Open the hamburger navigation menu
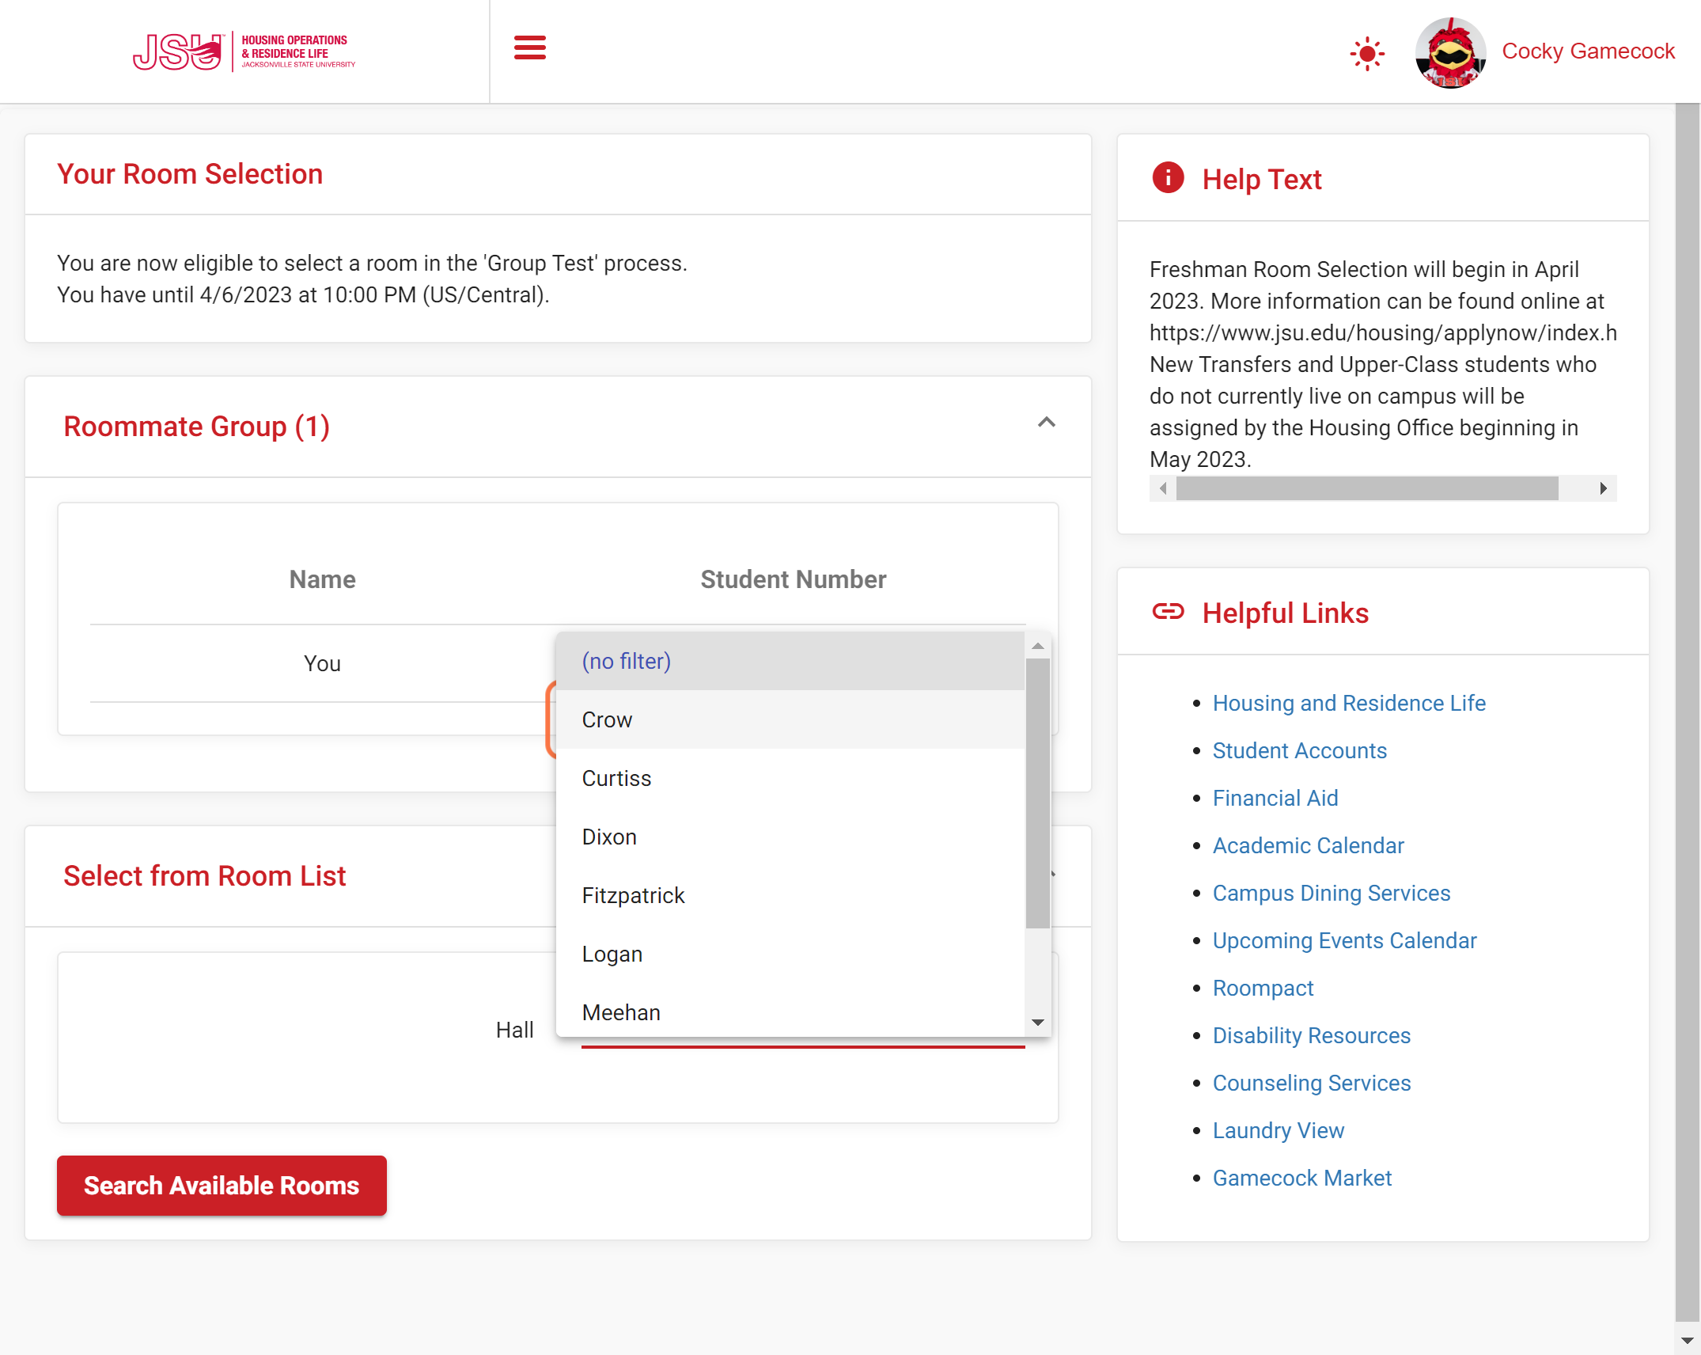Viewport: 1701px width, 1355px height. point(529,47)
